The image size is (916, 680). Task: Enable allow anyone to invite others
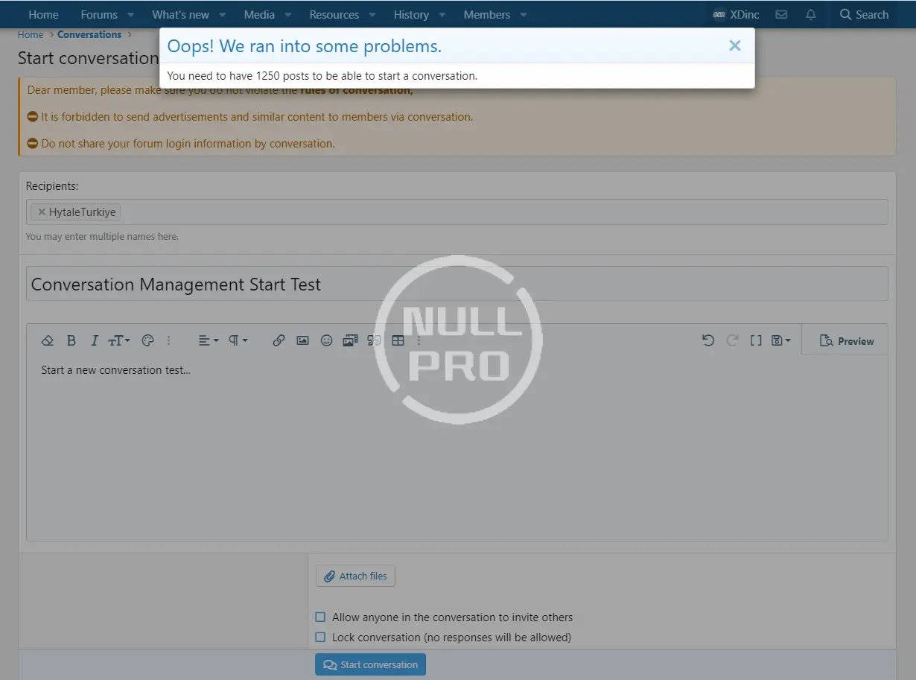click(320, 617)
